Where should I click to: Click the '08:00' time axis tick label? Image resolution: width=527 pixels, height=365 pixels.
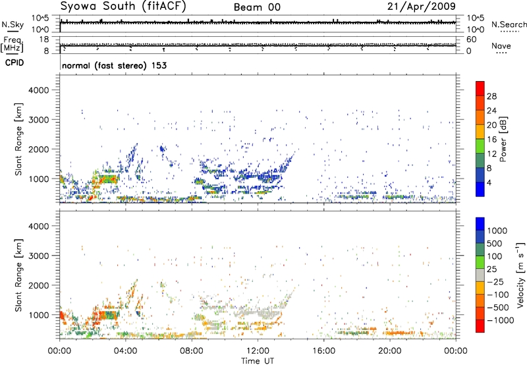click(192, 351)
